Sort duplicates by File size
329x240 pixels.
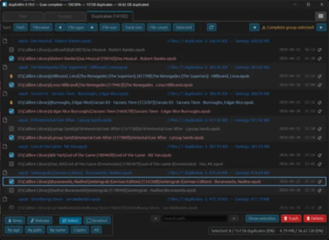(x=110, y=27)
